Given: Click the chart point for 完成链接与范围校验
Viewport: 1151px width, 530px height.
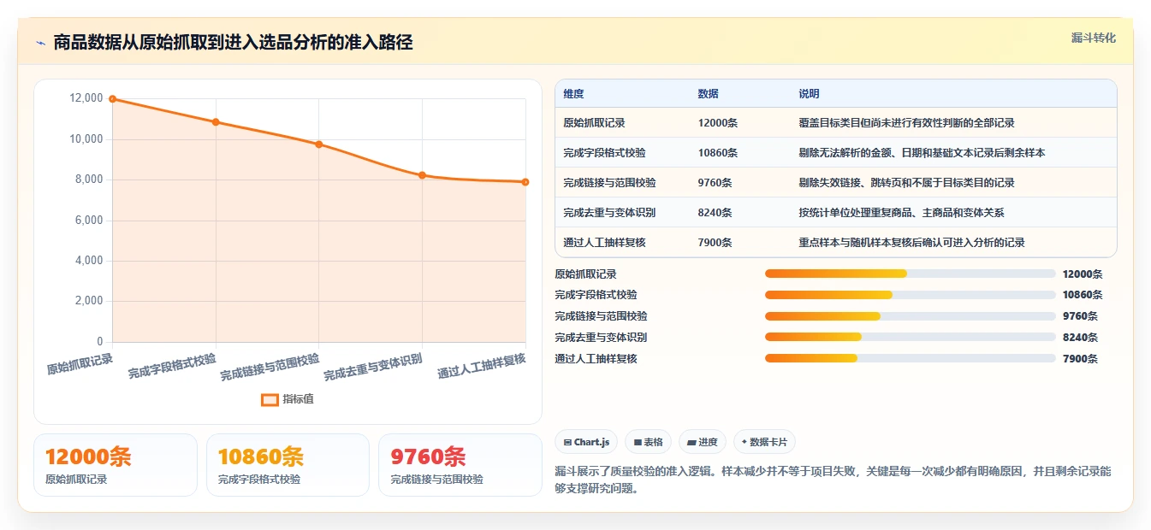Looking at the screenshot, I should point(319,144).
